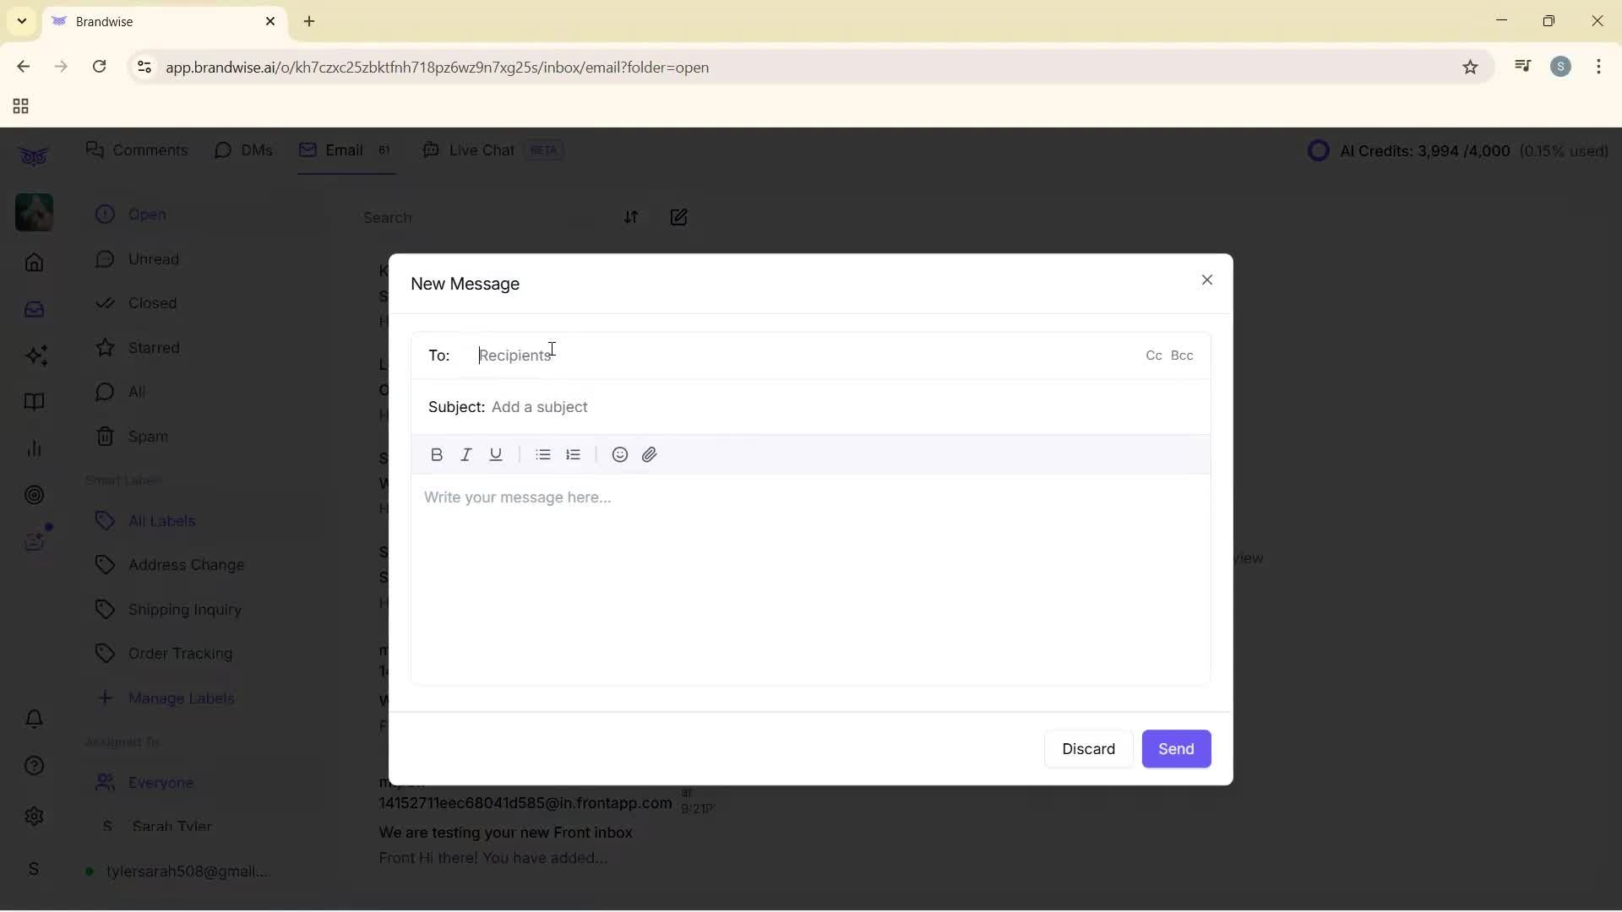The width and height of the screenshot is (1622, 912).
Task: Toggle bold formatting
Action: pyautogui.click(x=437, y=454)
